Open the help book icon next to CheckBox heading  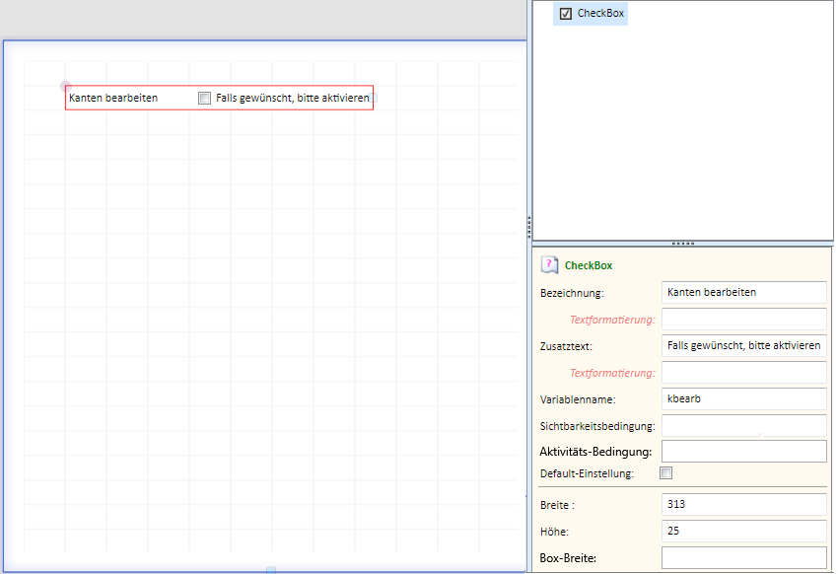click(x=549, y=264)
